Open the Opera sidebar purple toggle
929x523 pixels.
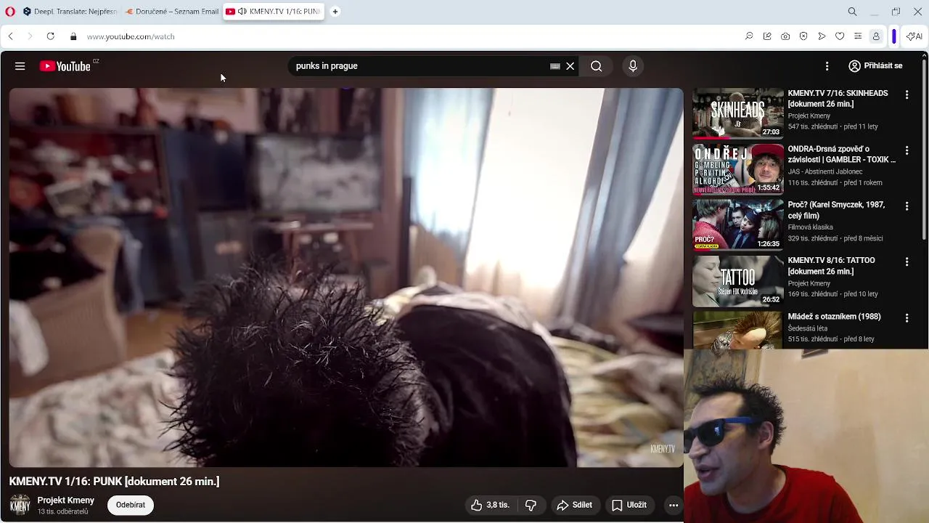(x=894, y=36)
